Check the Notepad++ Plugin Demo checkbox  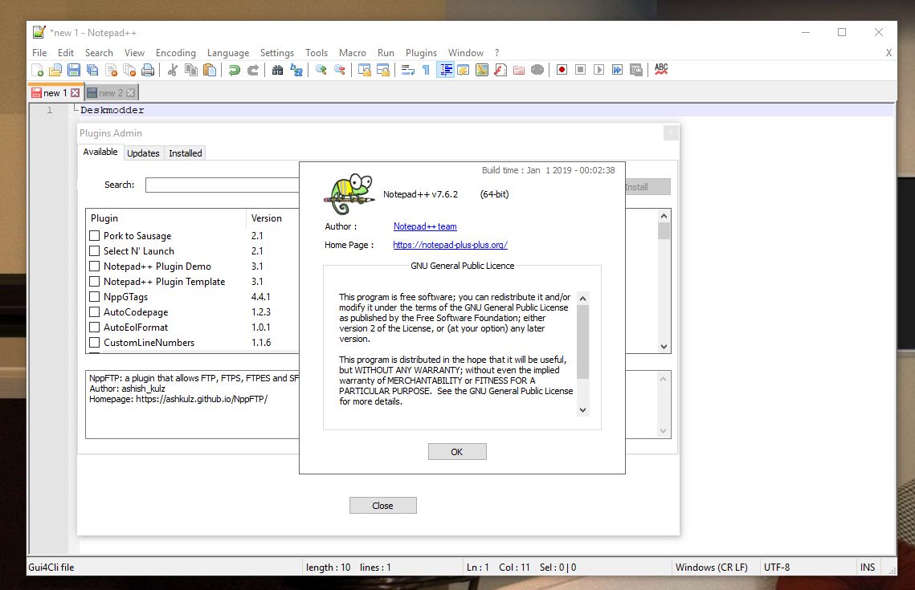pyautogui.click(x=95, y=266)
